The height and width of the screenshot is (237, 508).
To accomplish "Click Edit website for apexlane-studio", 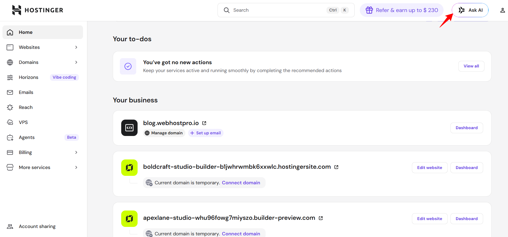I will [x=430, y=219].
